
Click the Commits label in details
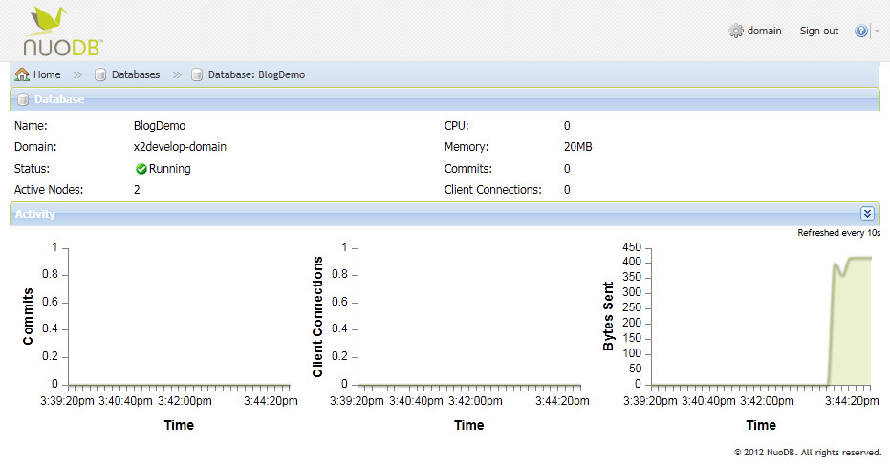click(x=468, y=169)
